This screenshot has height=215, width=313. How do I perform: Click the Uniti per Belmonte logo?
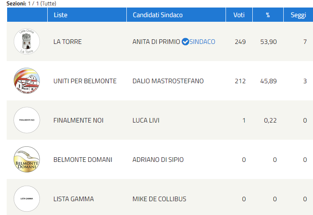[27, 81]
